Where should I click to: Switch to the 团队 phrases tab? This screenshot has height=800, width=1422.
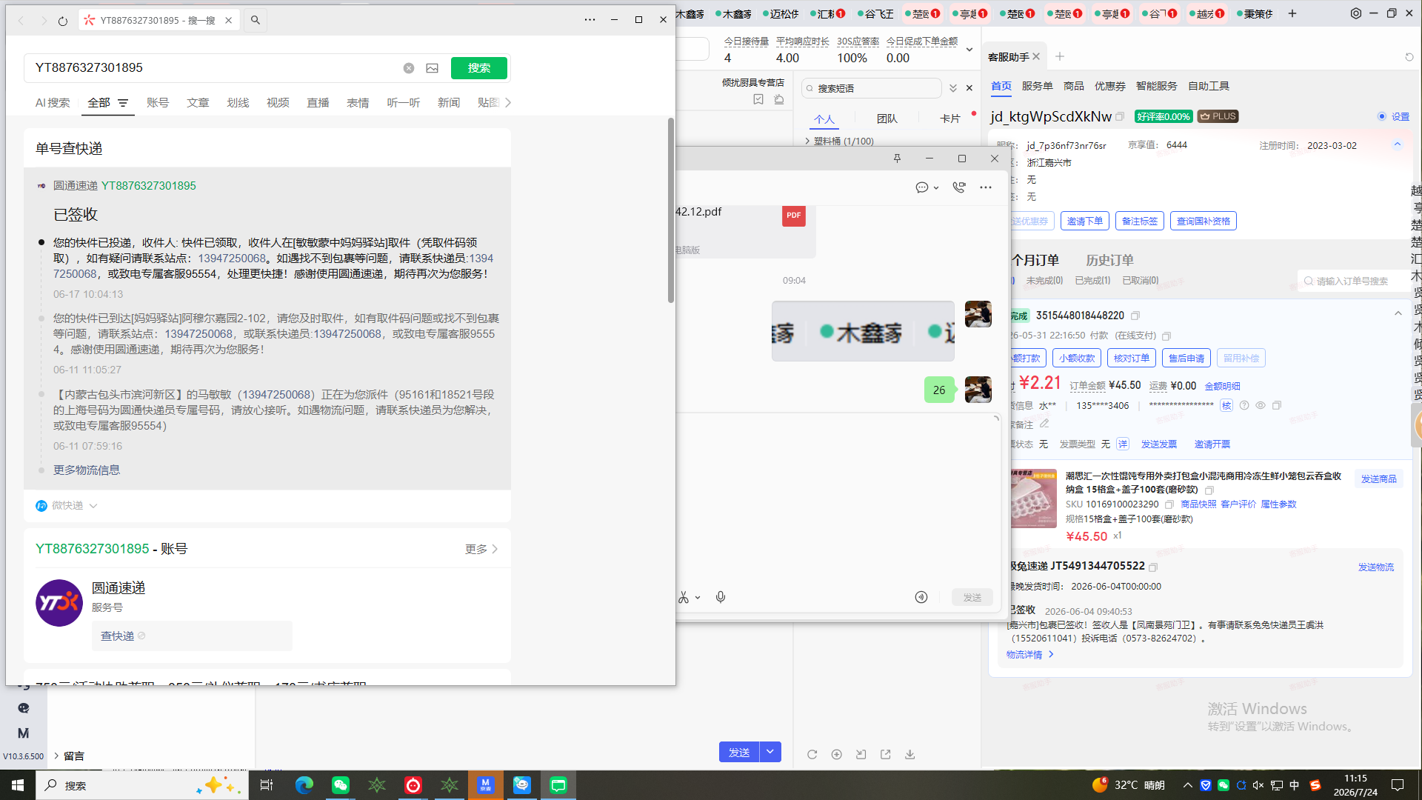pyautogui.click(x=887, y=119)
